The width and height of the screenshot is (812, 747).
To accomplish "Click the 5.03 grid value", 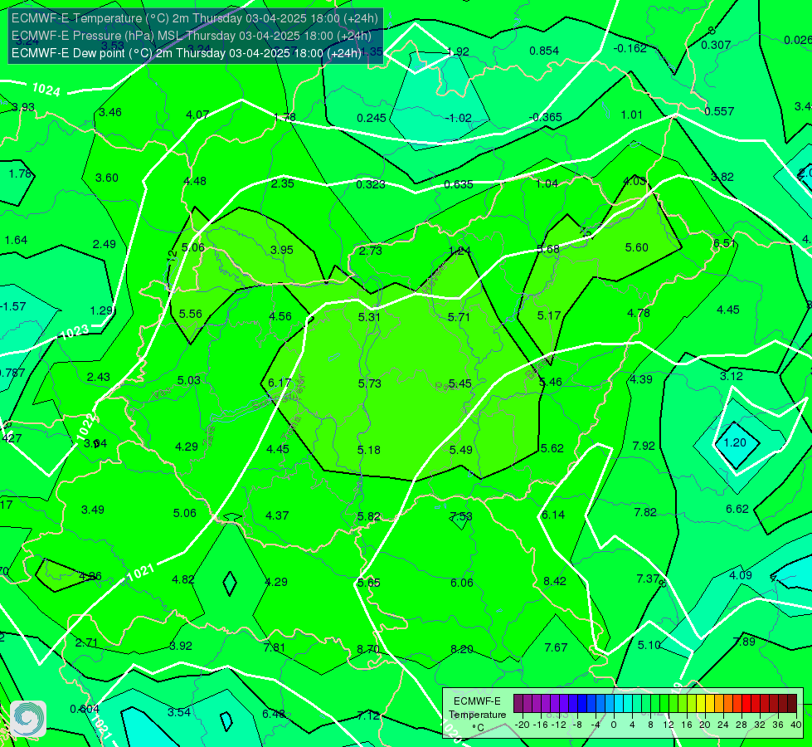I will [188, 380].
